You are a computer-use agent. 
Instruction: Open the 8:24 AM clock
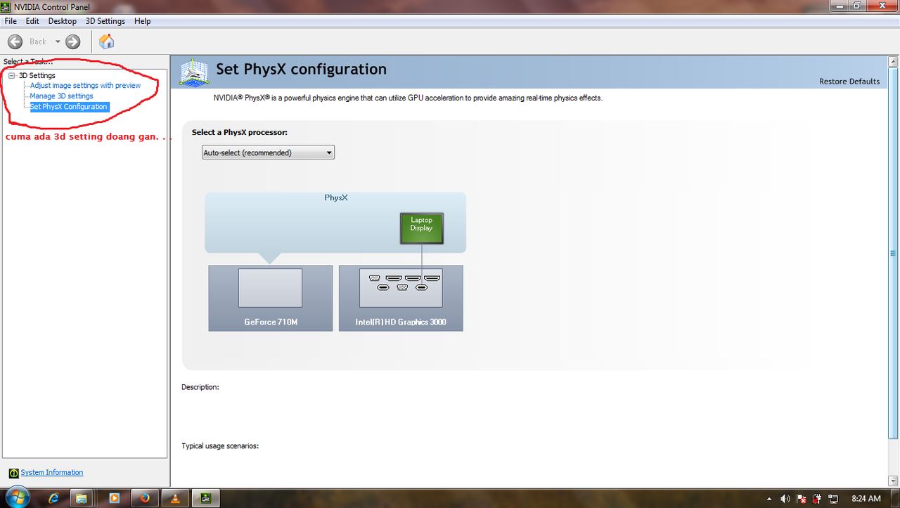[866, 499]
